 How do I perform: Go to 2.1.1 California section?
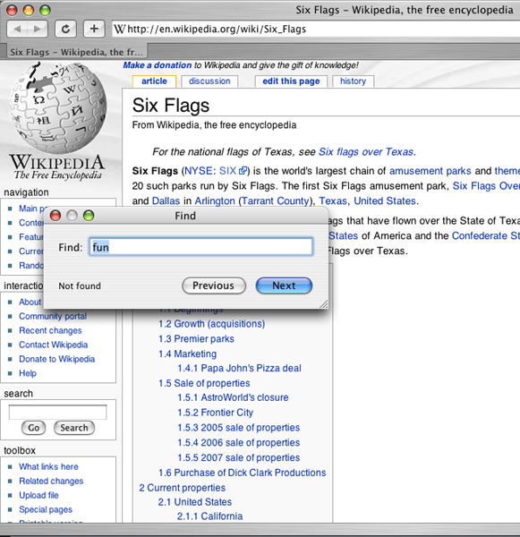coord(209,516)
